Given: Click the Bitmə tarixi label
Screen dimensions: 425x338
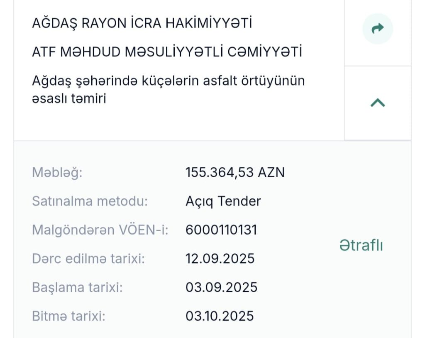Looking at the screenshot, I should 69,316.
